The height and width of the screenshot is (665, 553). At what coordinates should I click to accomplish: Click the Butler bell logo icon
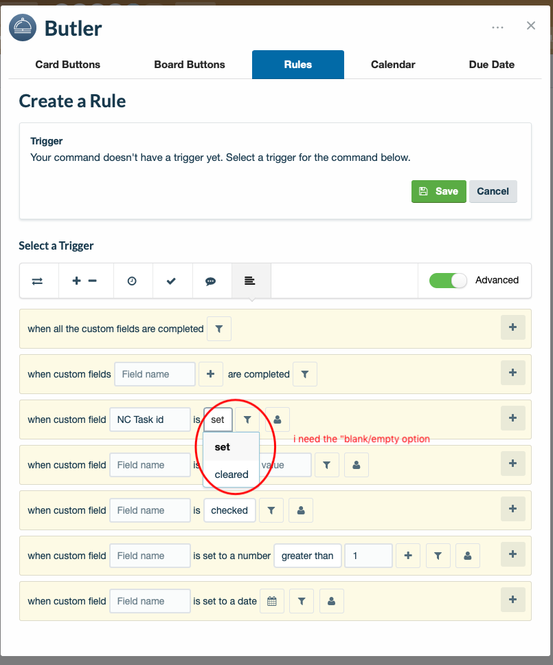(x=23, y=28)
